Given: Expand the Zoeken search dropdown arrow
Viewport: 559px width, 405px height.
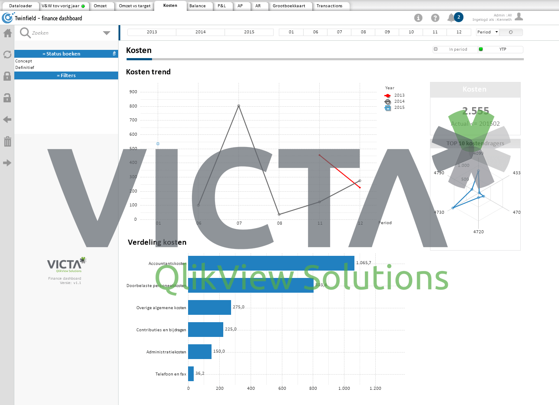Looking at the screenshot, I should tap(106, 33).
